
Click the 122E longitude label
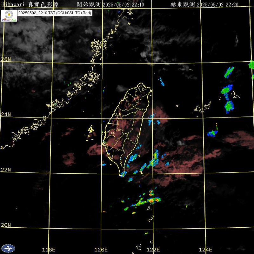coord(153,250)
